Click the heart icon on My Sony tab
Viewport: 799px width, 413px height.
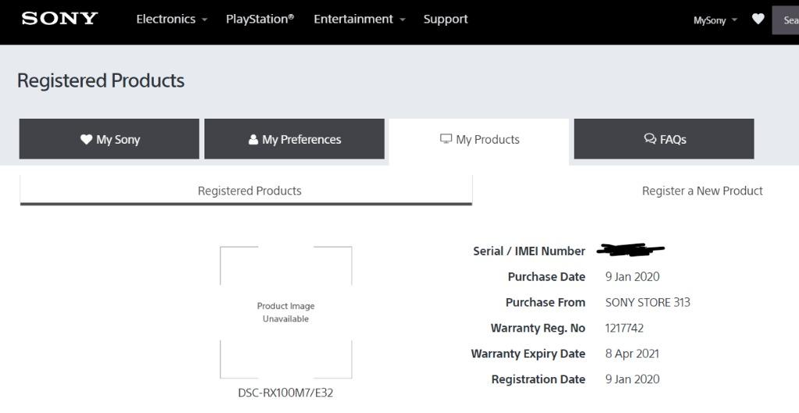86,139
